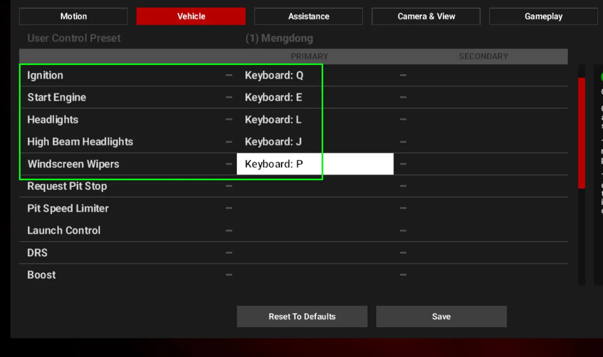Click the Windscreen Wipers label

click(74, 164)
